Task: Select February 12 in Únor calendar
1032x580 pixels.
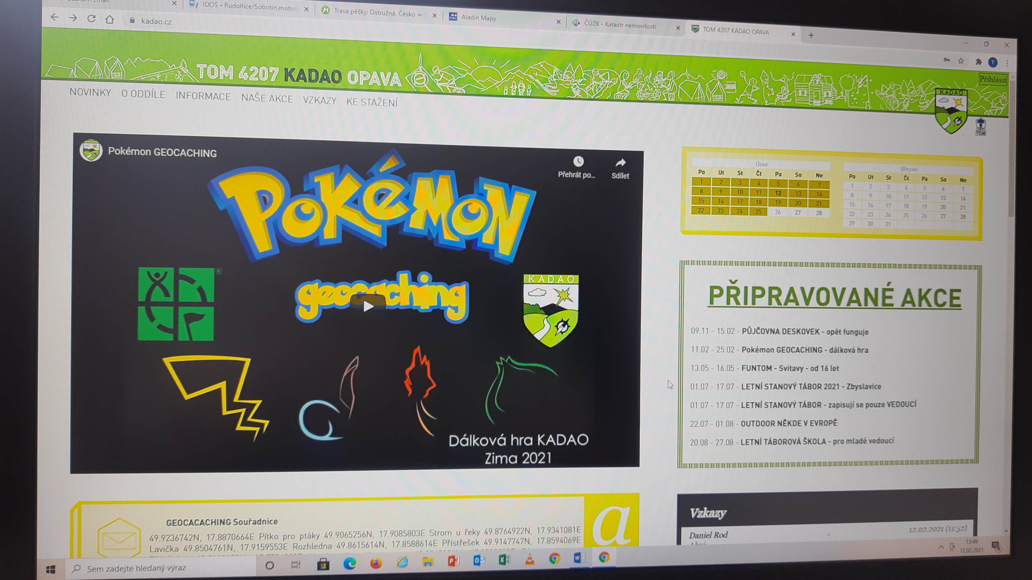Action: pyautogui.click(x=778, y=193)
